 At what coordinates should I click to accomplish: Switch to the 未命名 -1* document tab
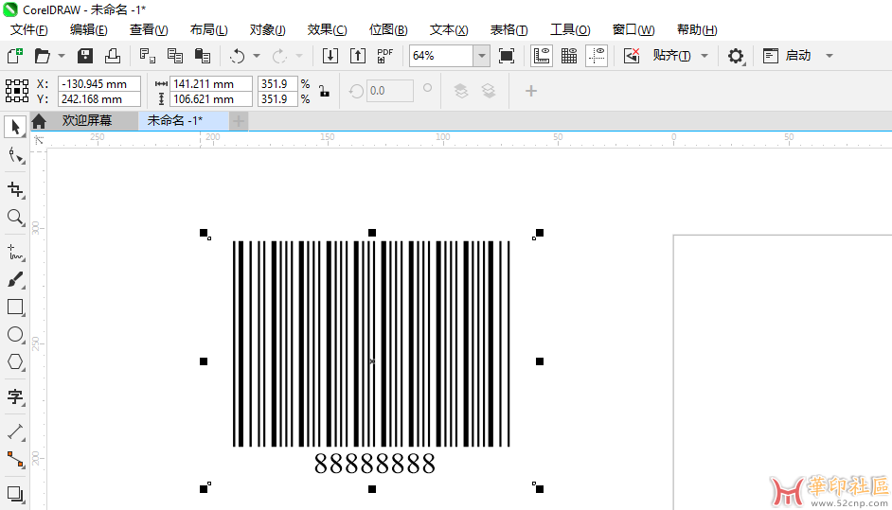[x=183, y=120]
